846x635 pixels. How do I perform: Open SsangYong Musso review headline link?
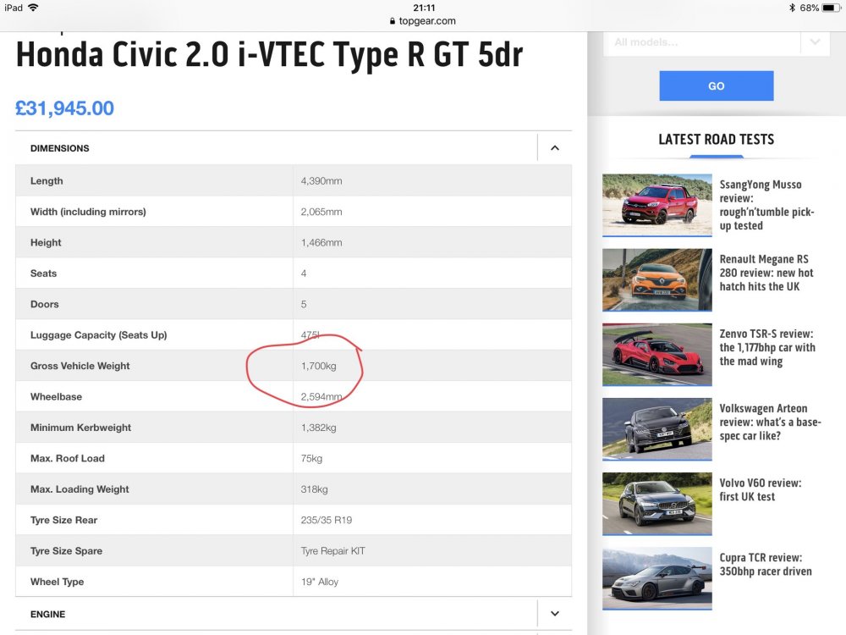click(766, 205)
